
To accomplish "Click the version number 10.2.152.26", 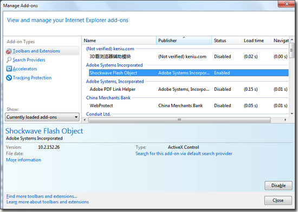I will point(49,147).
